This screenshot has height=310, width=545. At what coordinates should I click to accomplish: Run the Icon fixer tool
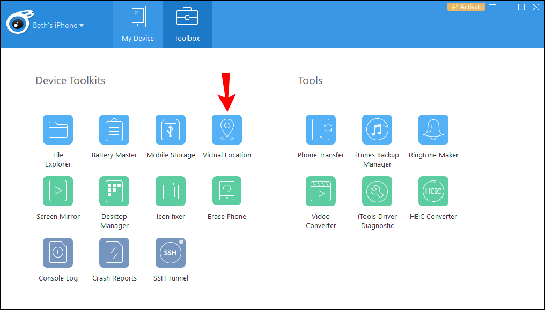point(171,191)
